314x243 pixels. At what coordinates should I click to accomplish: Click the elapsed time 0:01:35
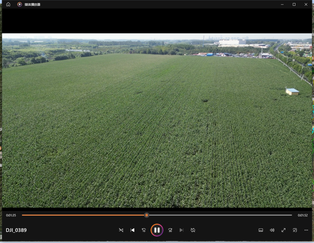pyautogui.click(x=11, y=215)
